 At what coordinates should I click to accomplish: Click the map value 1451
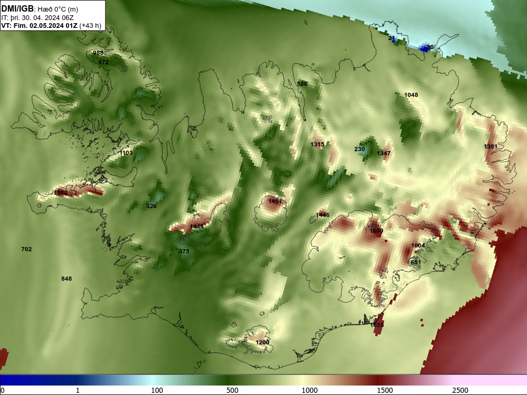[x=275, y=201]
